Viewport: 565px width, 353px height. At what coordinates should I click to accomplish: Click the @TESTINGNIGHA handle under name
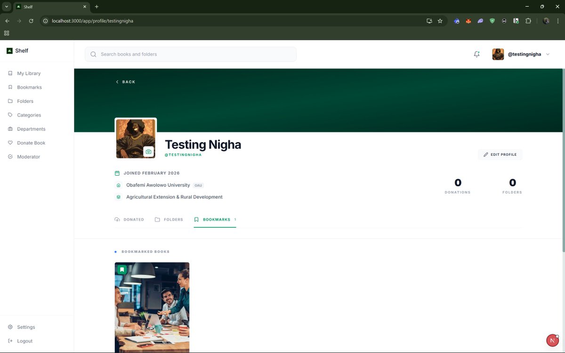(x=183, y=155)
